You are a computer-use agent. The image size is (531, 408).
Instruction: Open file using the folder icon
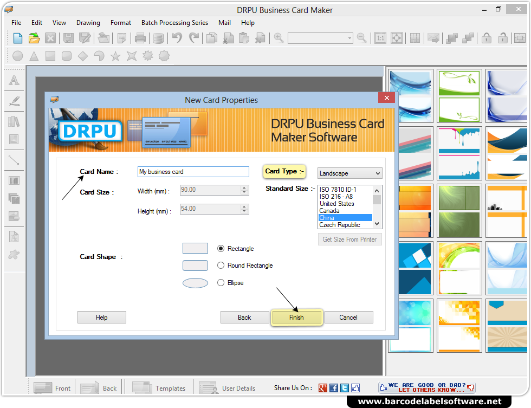(x=34, y=38)
